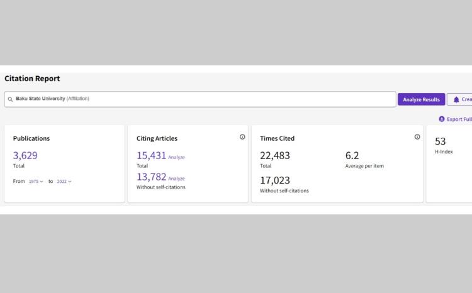
Task: Open the 3,629 total publications link
Action: [x=26, y=155]
